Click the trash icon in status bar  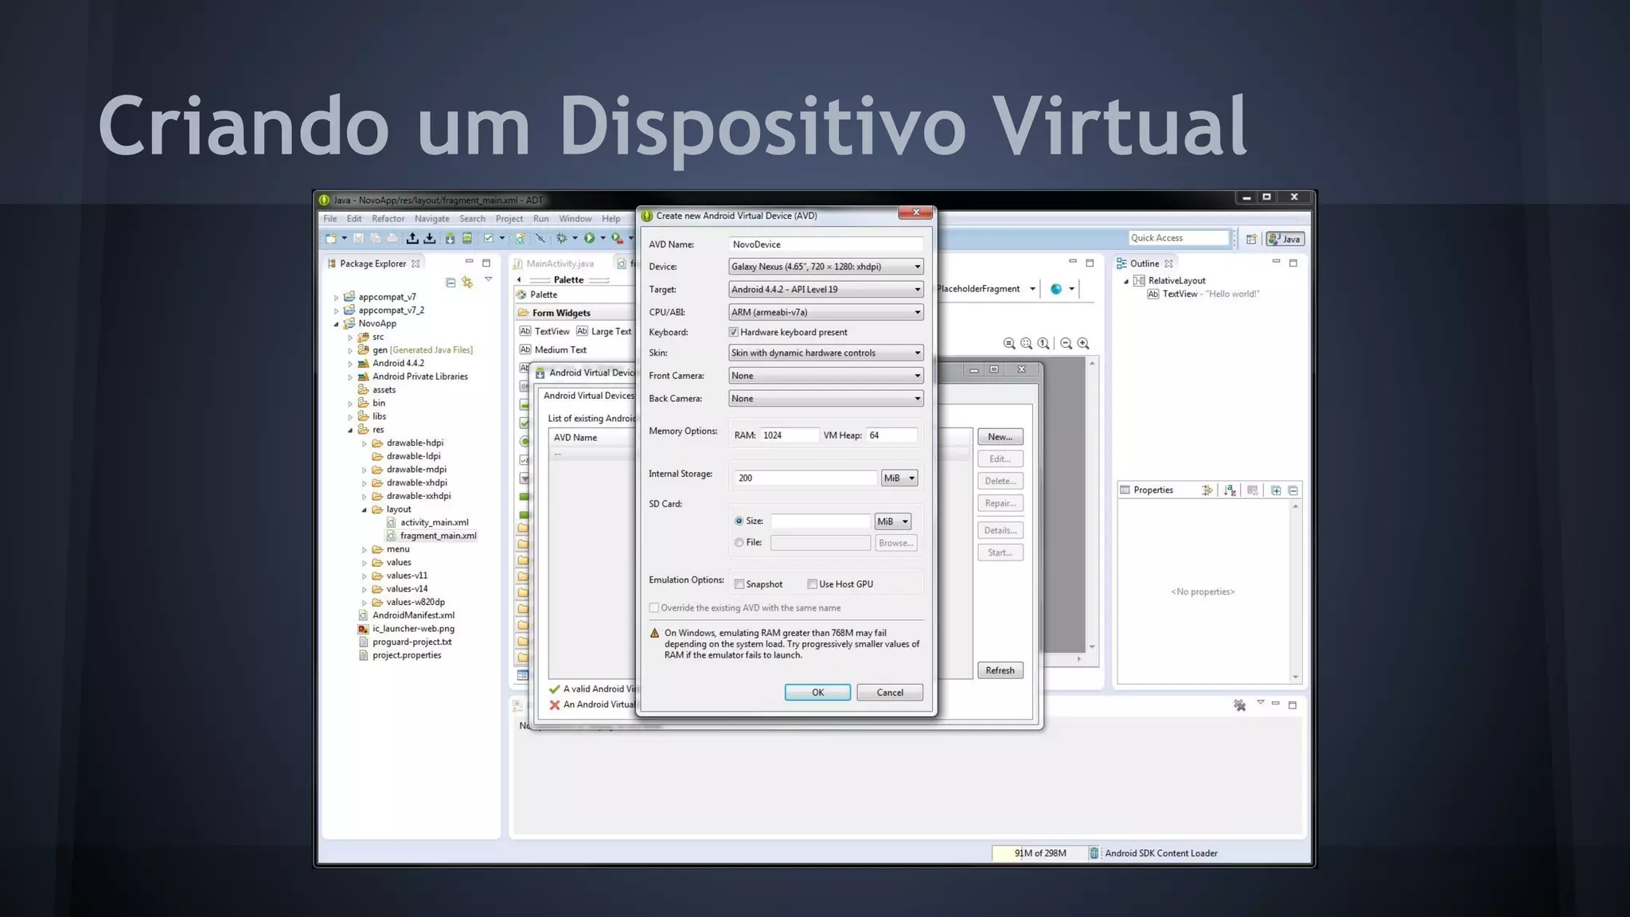tap(1094, 853)
